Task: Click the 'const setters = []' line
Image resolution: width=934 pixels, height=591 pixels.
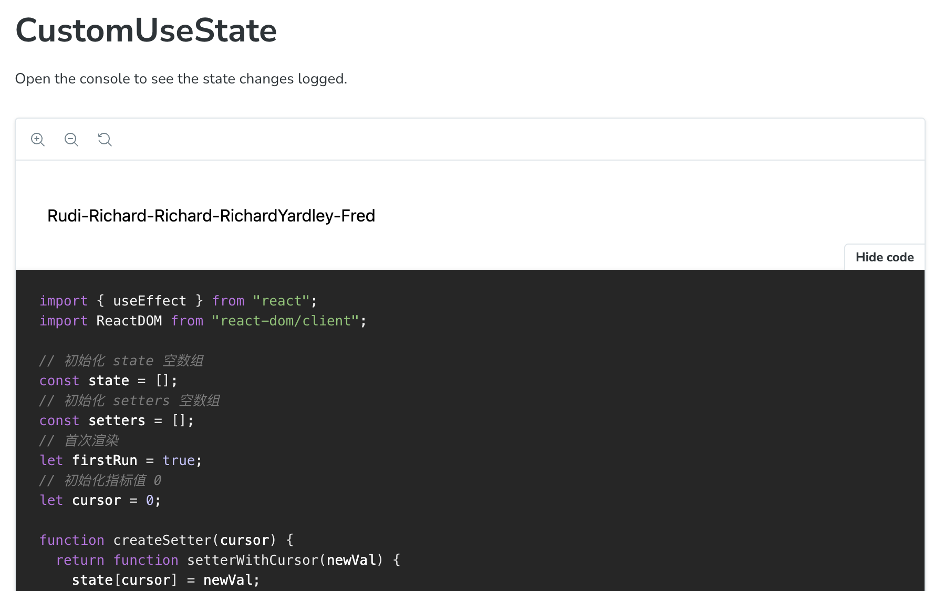Action: point(117,420)
